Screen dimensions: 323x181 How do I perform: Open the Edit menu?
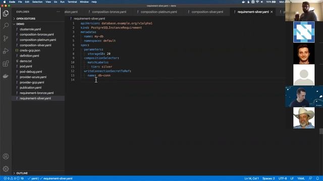click(x=27, y=2)
